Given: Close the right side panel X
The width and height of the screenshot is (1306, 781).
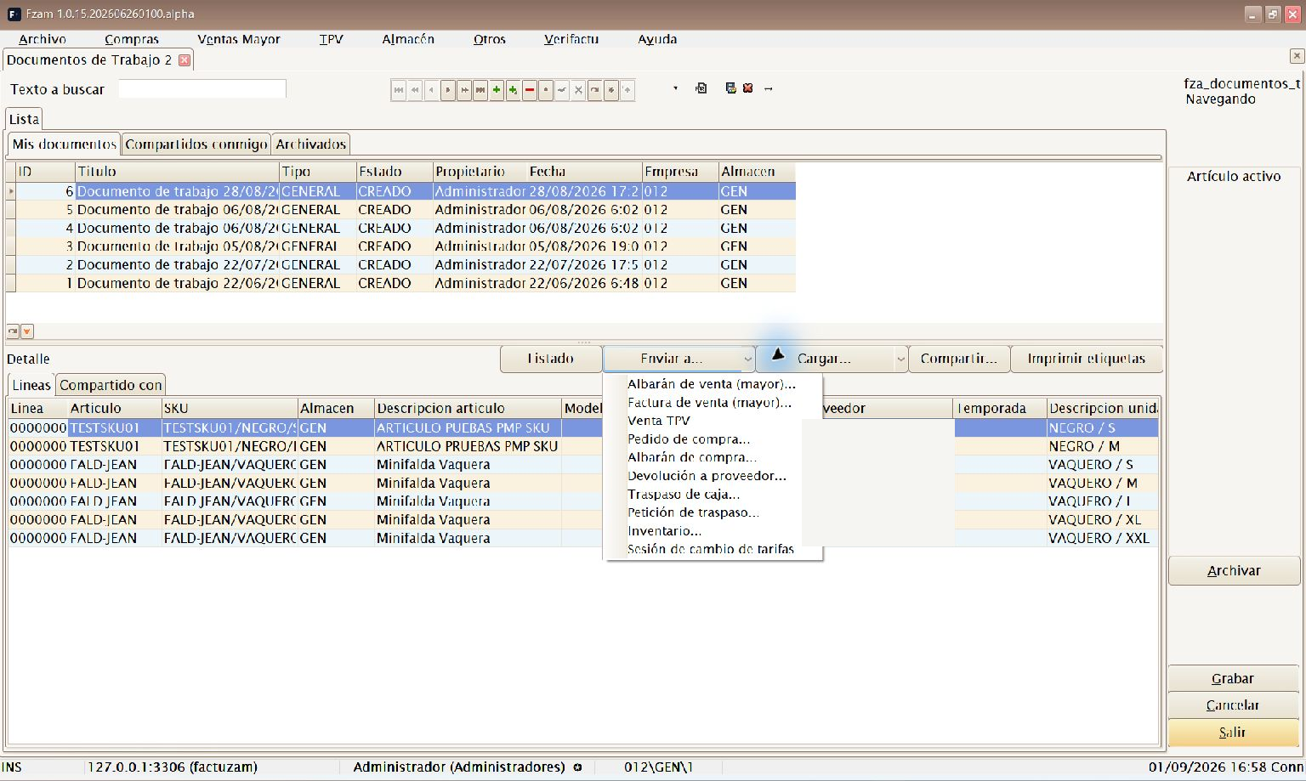Looking at the screenshot, I should (x=1297, y=56).
